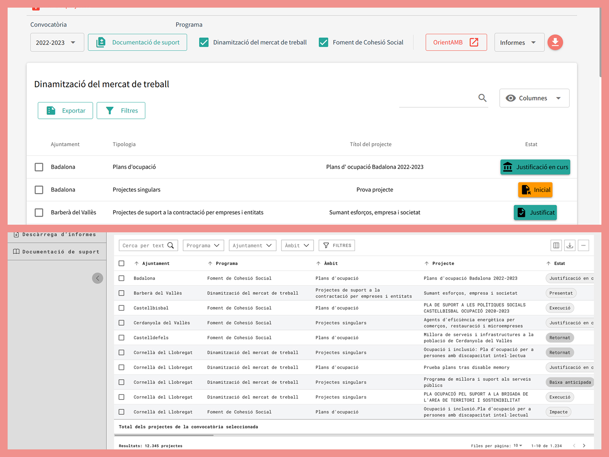The width and height of the screenshot is (609, 457).
Task: Select the Plans d'ocupació Badalona row checkbox
Action: pos(39,167)
